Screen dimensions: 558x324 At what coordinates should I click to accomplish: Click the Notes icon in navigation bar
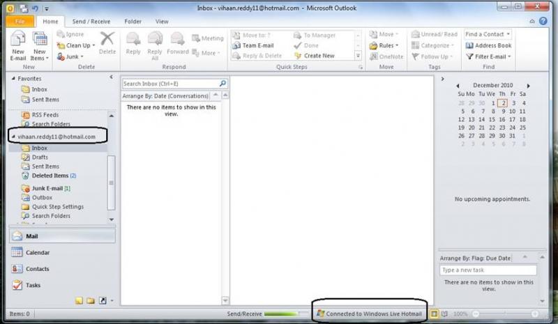79,301
